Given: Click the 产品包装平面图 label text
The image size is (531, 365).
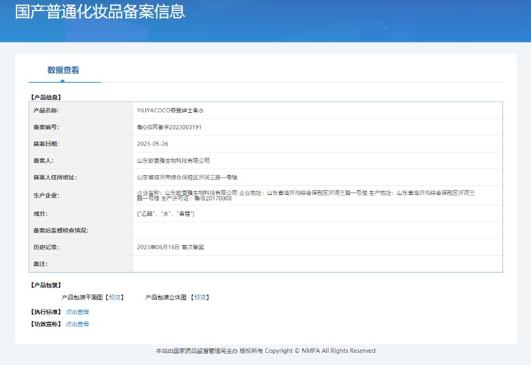Looking at the screenshot, I should click(82, 298).
